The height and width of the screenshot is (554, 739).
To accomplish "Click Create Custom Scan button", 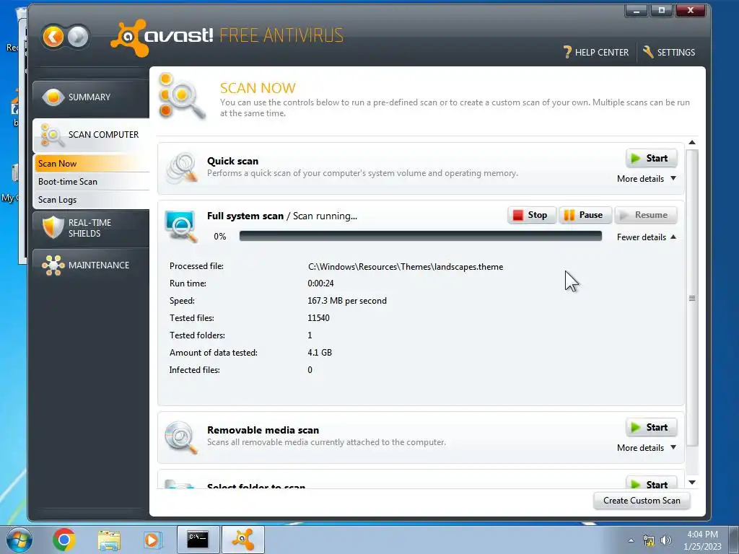I will (x=642, y=501).
